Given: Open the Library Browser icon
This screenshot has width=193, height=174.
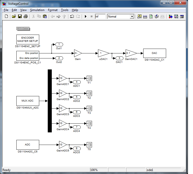Looking at the screenshot, I should point(170,16).
